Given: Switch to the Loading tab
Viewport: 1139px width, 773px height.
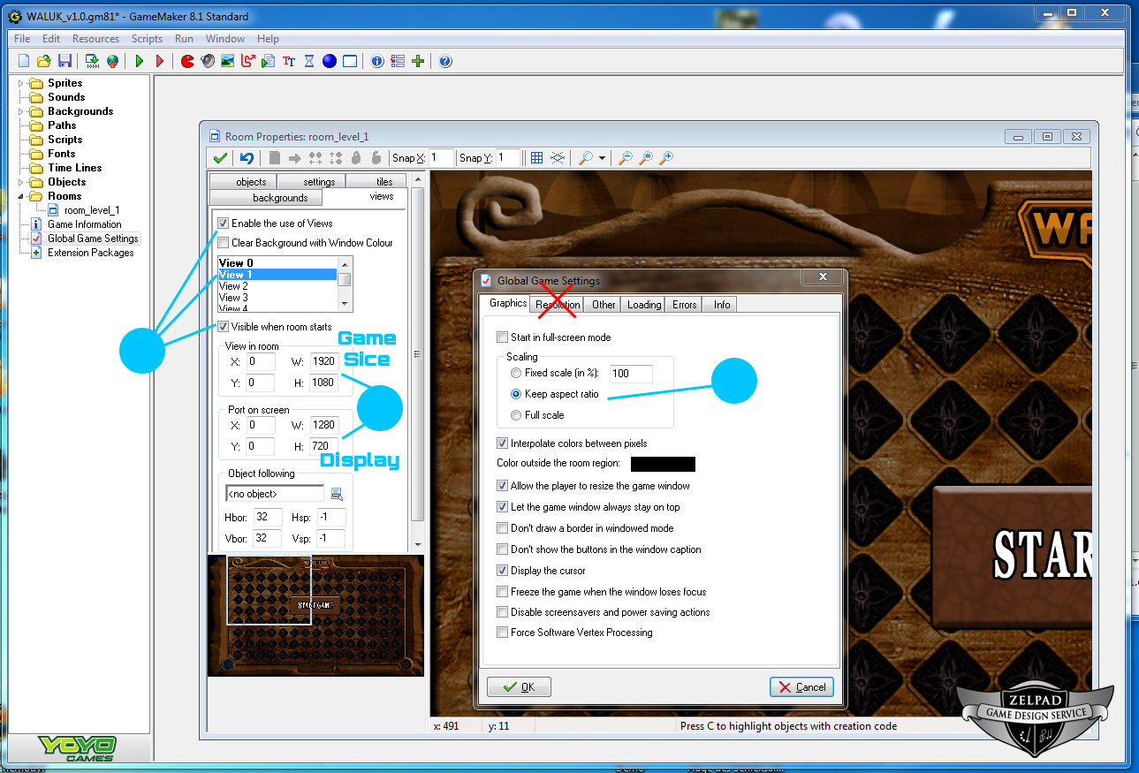Looking at the screenshot, I should 643,305.
